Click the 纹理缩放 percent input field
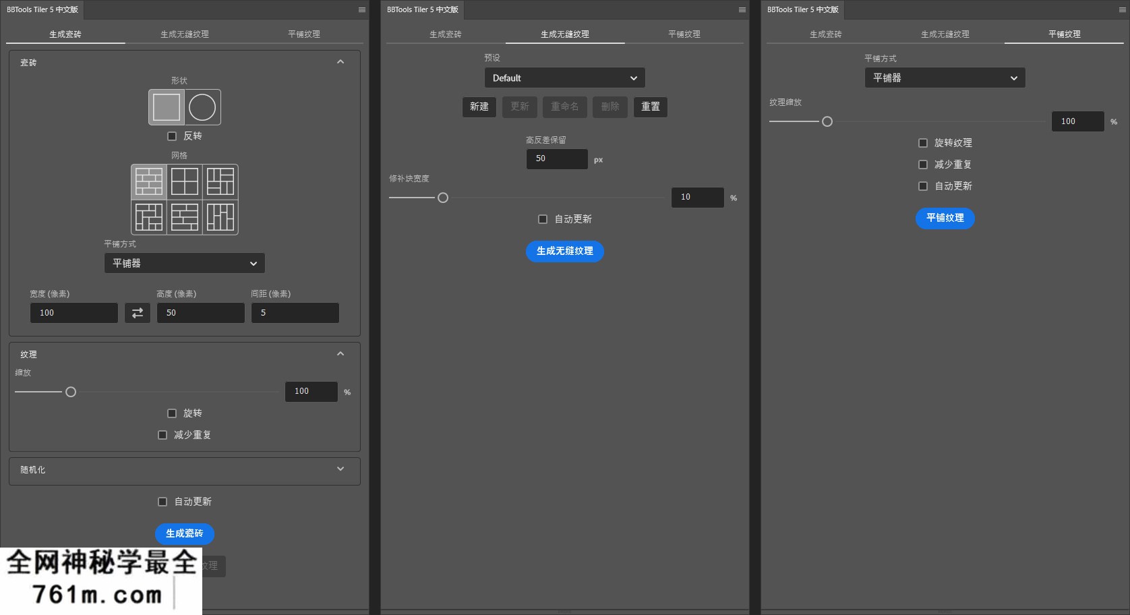The width and height of the screenshot is (1130, 615). click(x=1078, y=121)
